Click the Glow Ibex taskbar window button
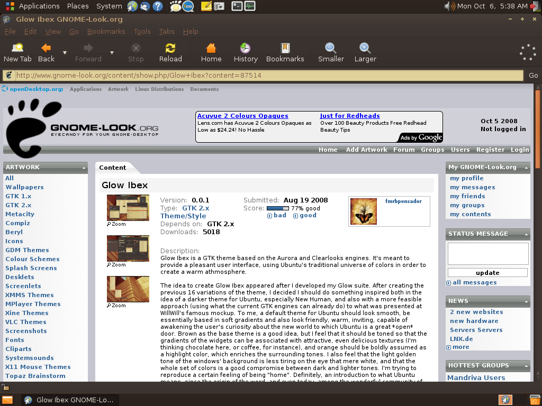The width and height of the screenshot is (542, 406). pos(70,400)
